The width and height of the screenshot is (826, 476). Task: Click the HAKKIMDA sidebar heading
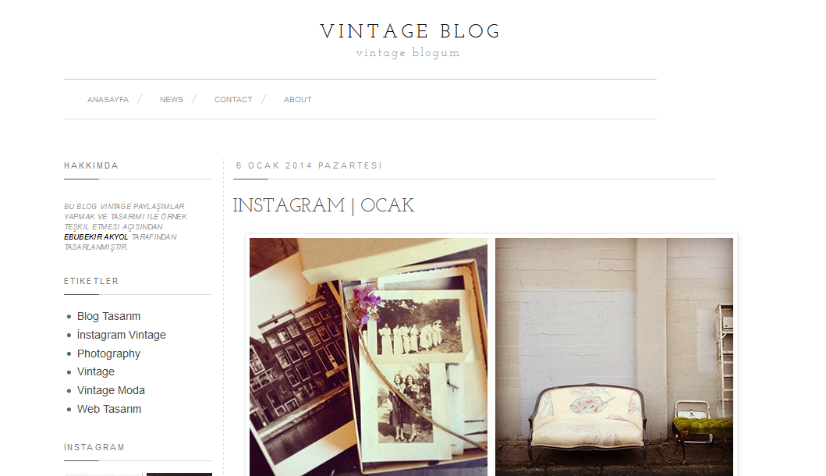coord(91,165)
